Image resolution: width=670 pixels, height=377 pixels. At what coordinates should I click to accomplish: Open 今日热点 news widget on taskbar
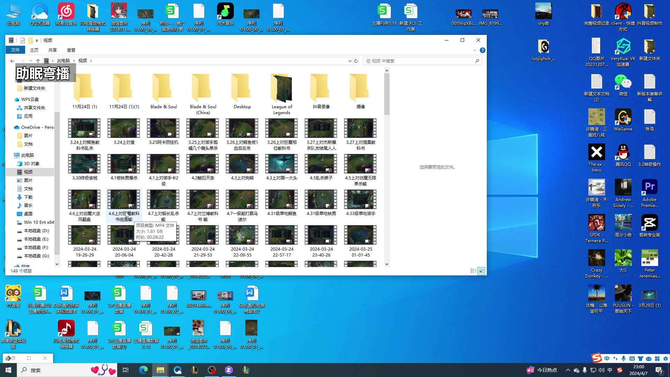coord(542,370)
